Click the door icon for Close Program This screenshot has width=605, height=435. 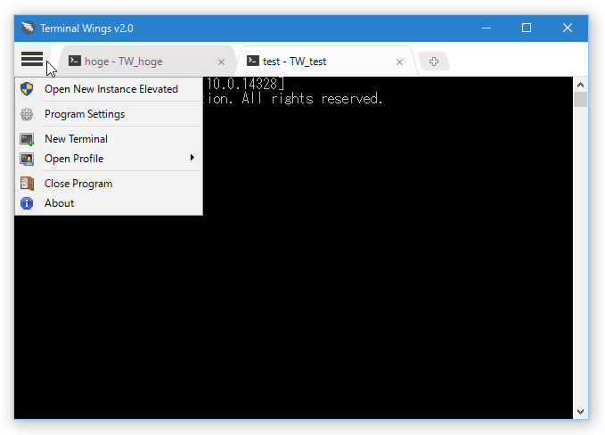(27, 184)
